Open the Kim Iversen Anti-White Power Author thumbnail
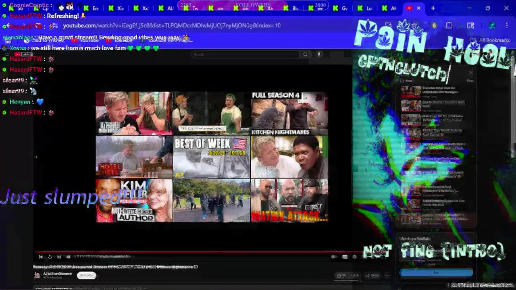This screenshot has height=290, width=516. coord(134,201)
